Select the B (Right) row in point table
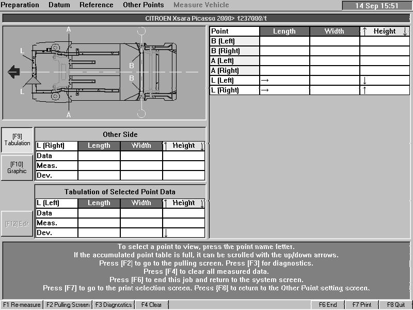 click(x=310, y=51)
